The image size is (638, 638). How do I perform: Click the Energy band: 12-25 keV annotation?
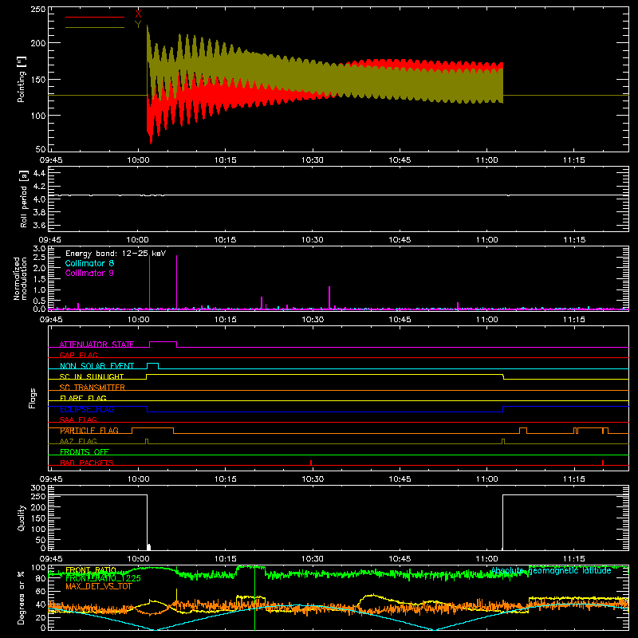tap(116, 254)
